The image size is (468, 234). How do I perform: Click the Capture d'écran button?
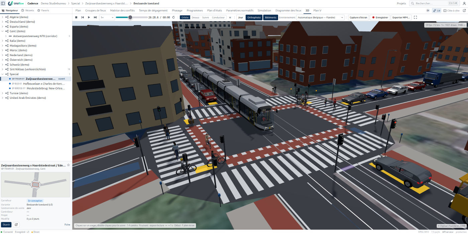click(x=358, y=17)
